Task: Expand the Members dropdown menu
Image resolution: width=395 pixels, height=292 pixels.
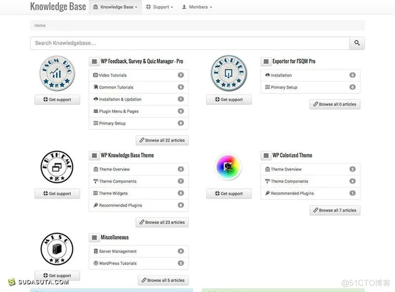Action: pos(197,7)
